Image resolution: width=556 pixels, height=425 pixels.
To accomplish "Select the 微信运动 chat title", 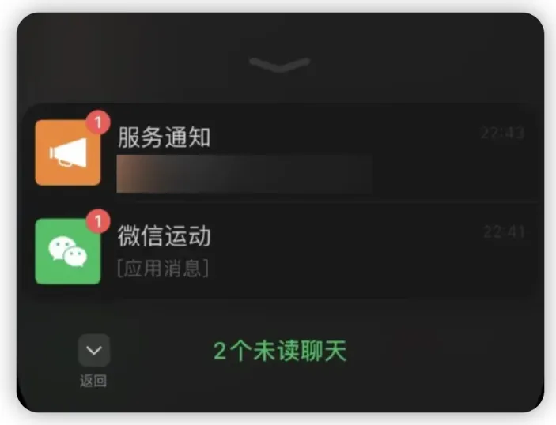I will [165, 236].
